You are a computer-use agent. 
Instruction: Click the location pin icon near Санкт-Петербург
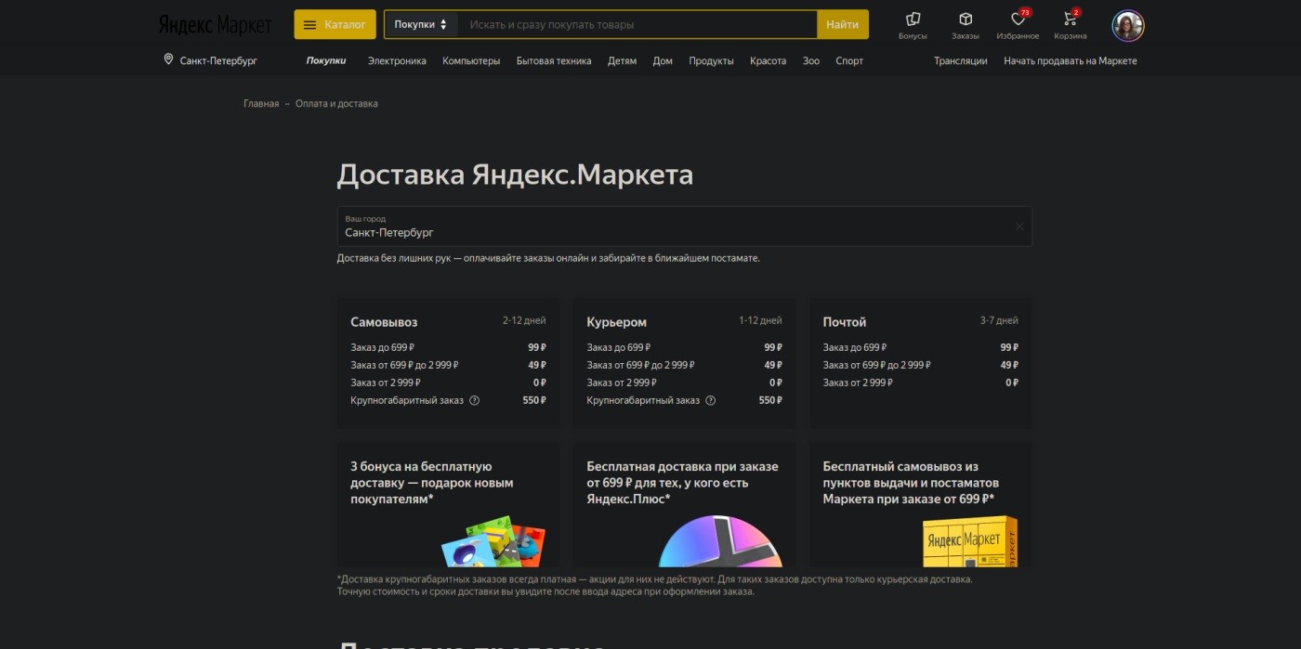point(168,59)
